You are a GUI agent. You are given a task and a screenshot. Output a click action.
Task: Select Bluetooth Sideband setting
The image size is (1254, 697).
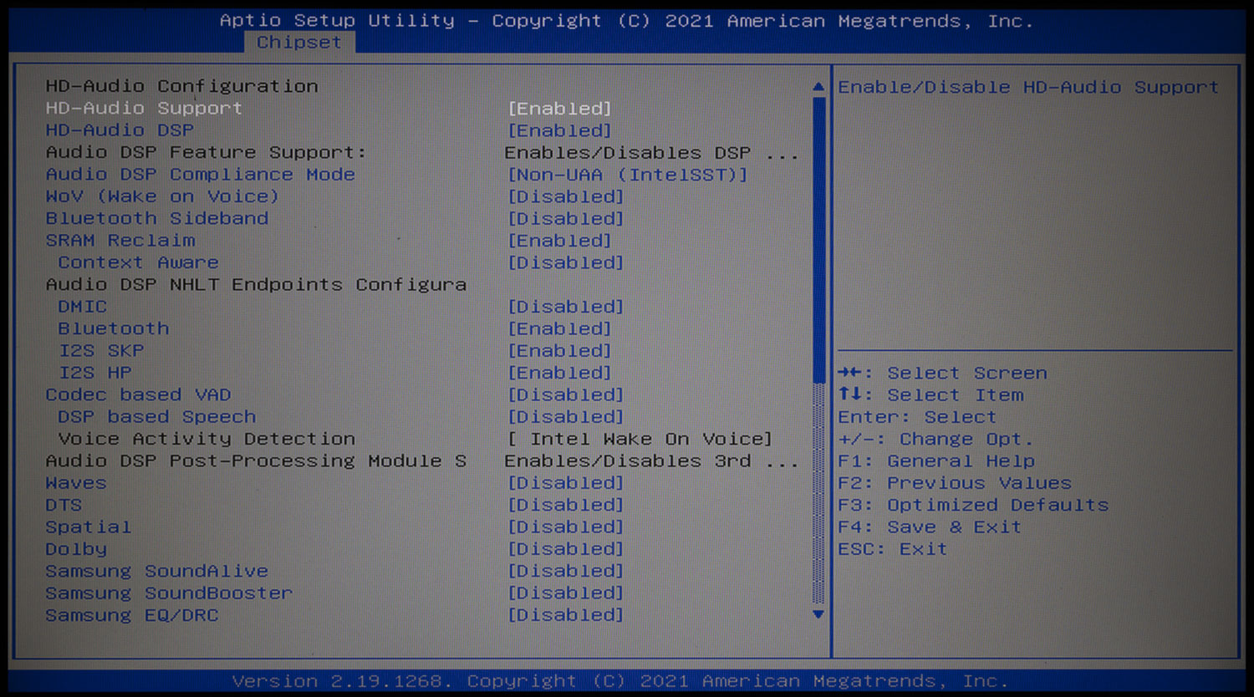[x=157, y=218]
